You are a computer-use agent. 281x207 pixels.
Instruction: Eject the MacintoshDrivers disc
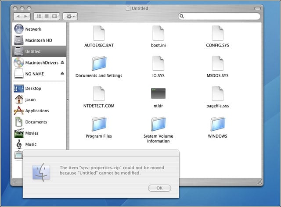pyautogui.click(x=62, y=62)
